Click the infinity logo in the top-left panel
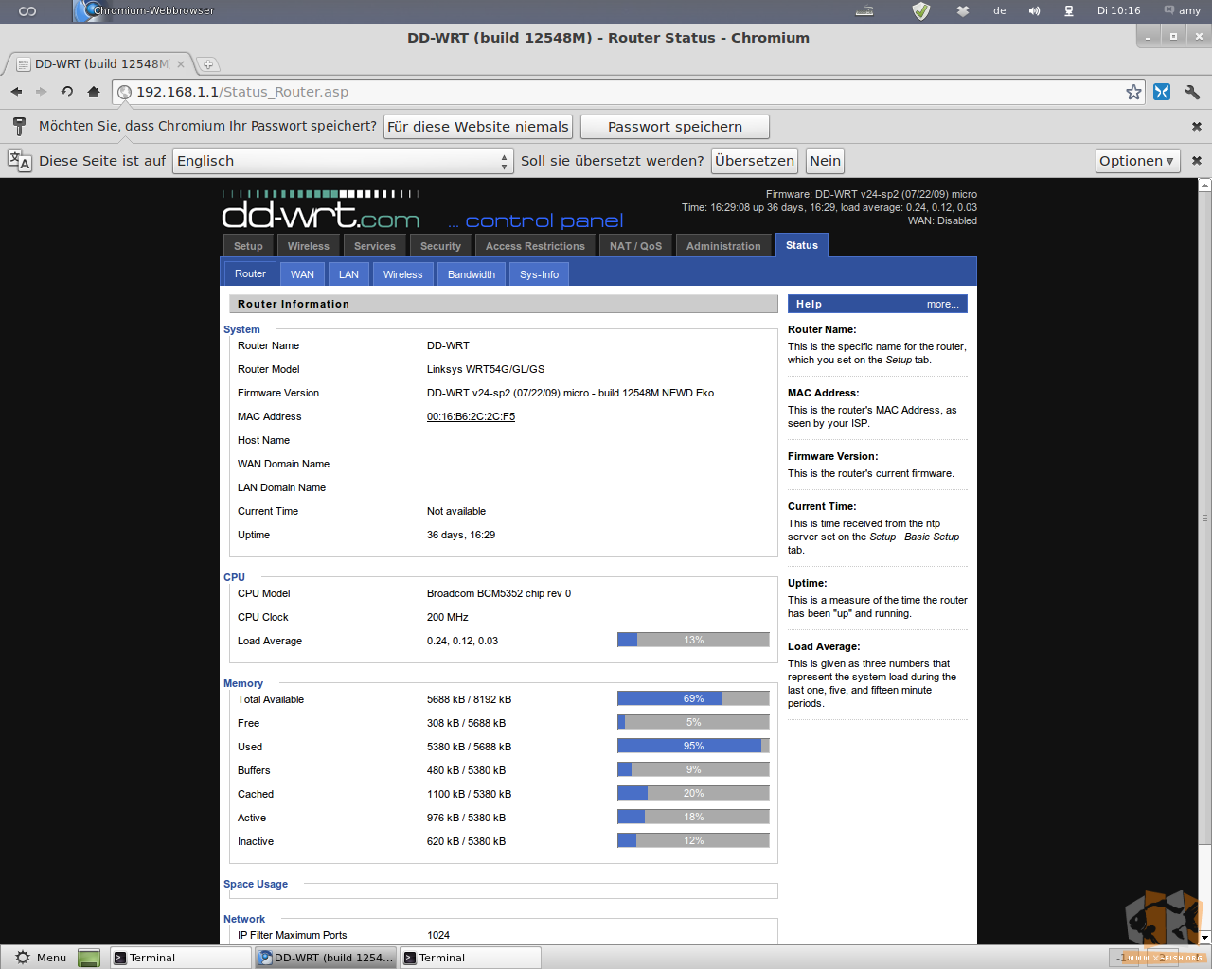 pos(27,10)
